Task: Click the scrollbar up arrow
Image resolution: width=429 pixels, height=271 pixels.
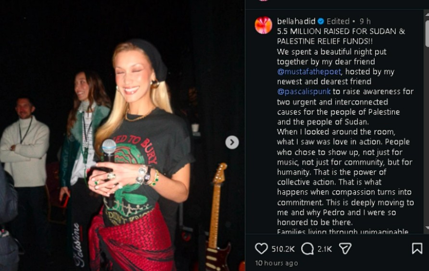Action: [427, 13]
